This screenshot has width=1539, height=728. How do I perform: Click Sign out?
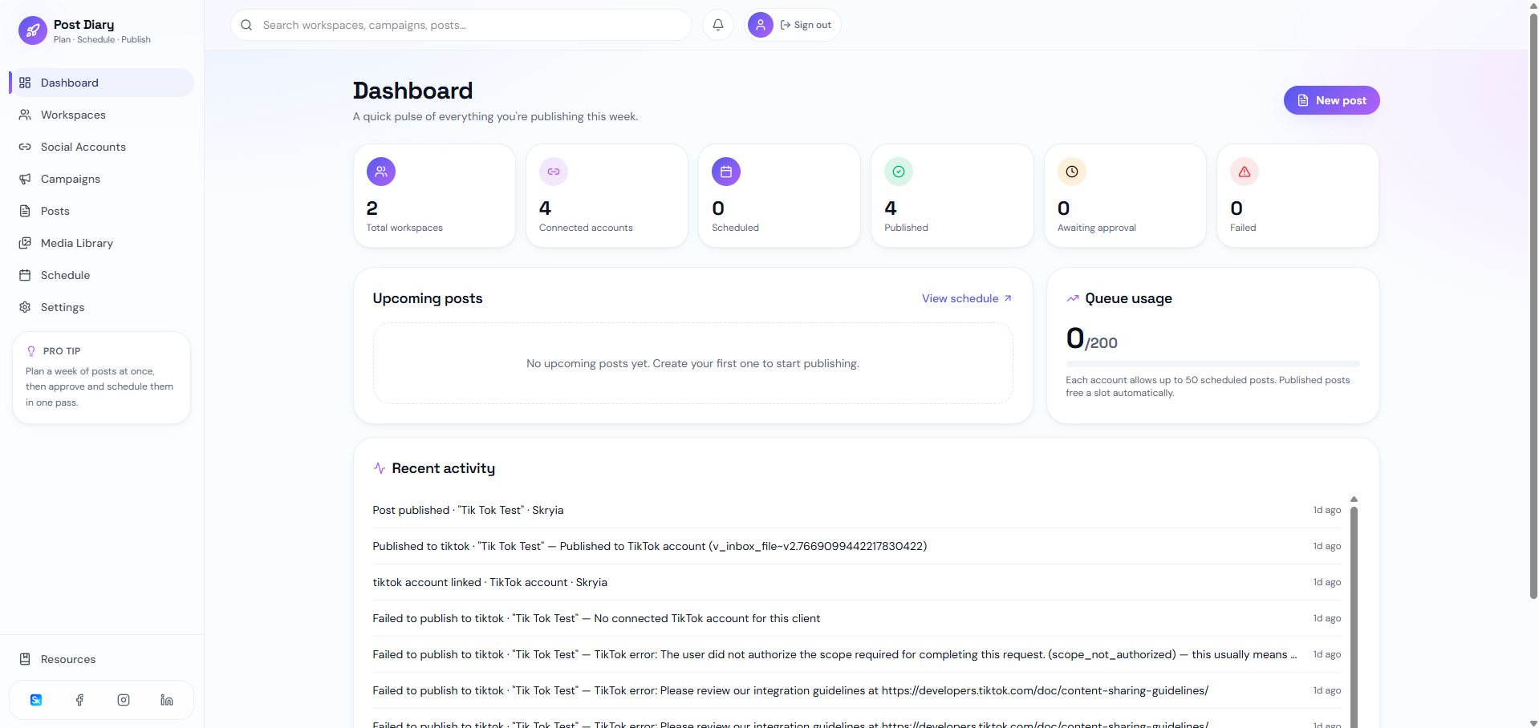click(x=806, y=25)
